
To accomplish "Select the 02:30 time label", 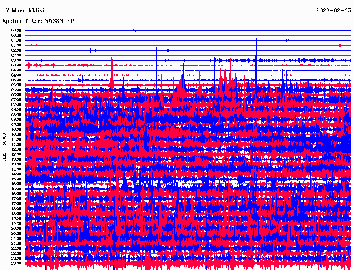I will [16, 55].
